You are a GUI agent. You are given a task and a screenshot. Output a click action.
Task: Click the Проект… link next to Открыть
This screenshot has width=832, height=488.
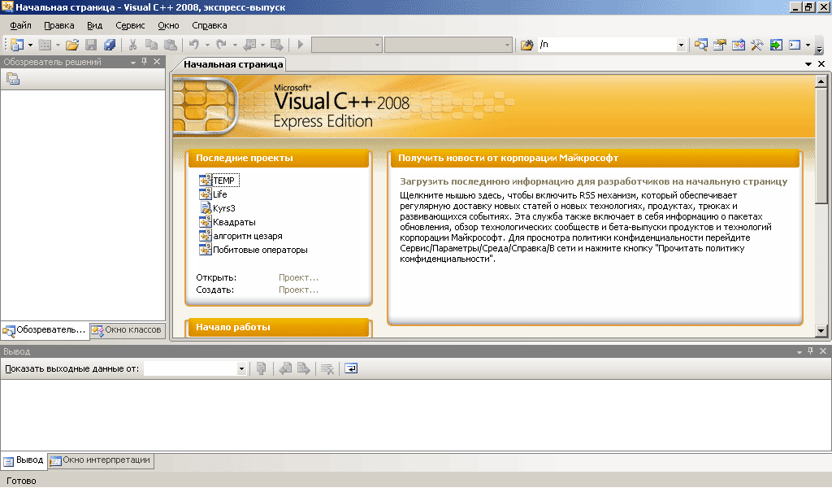tap(298, 277)
